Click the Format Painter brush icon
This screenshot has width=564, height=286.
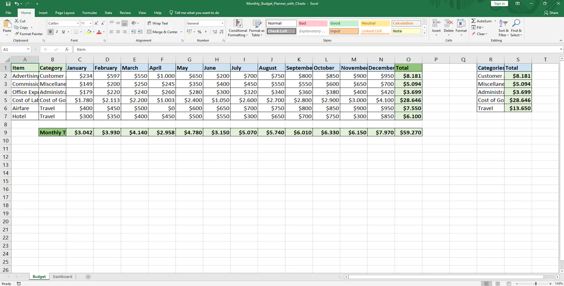tap(17, 34)
